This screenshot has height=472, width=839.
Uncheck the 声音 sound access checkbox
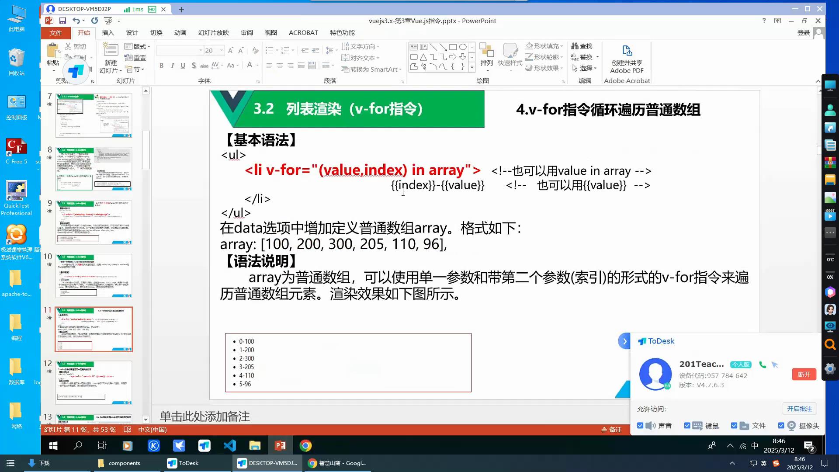coord(640,426)
